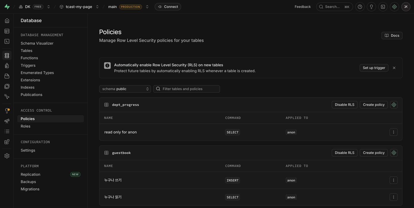The width and height of the screenshot is (414, 208).
Task: Open the lightbulb icon in top bar
Action: point(371,7)
